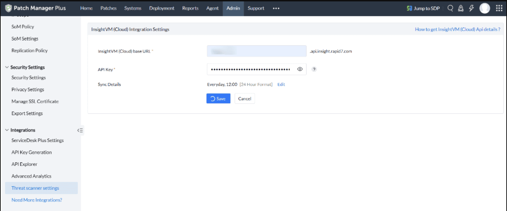
Task: Click the question mark help icon beside API Key
Action: pyautogui.click(x=314, y=69)
